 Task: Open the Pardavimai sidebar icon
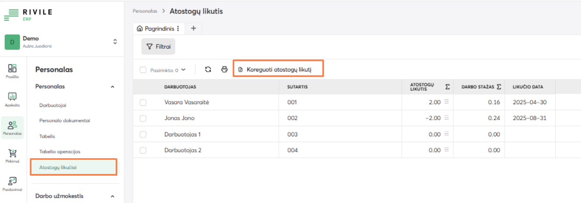(x=12, y=183)
